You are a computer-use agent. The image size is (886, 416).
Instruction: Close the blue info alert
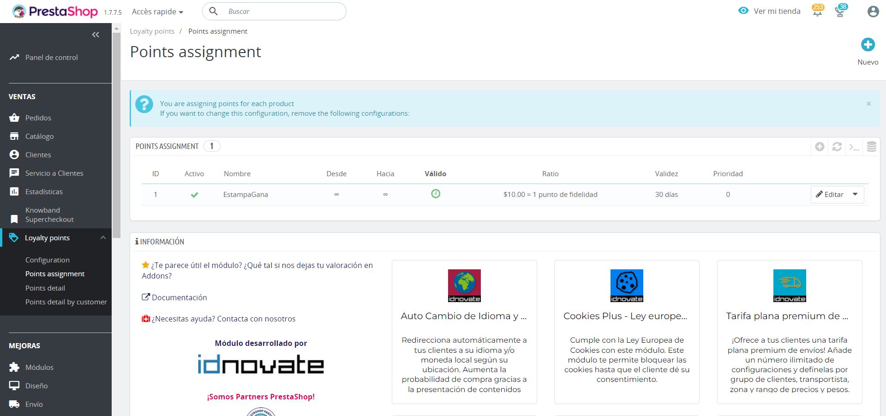[868, 104]
